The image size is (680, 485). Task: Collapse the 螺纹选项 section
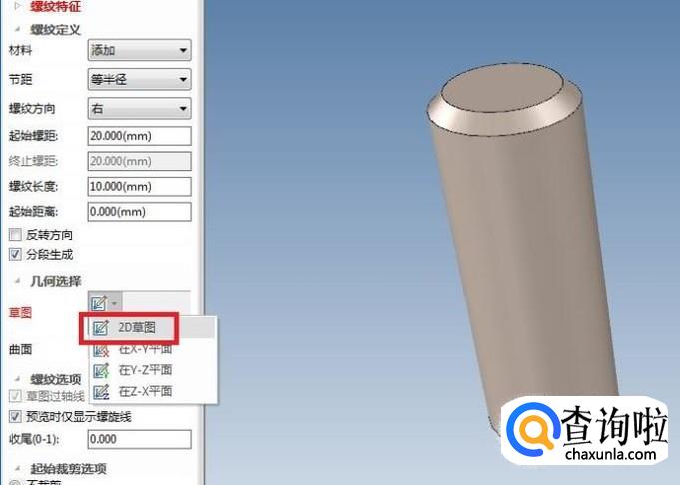tap(17, 379)
